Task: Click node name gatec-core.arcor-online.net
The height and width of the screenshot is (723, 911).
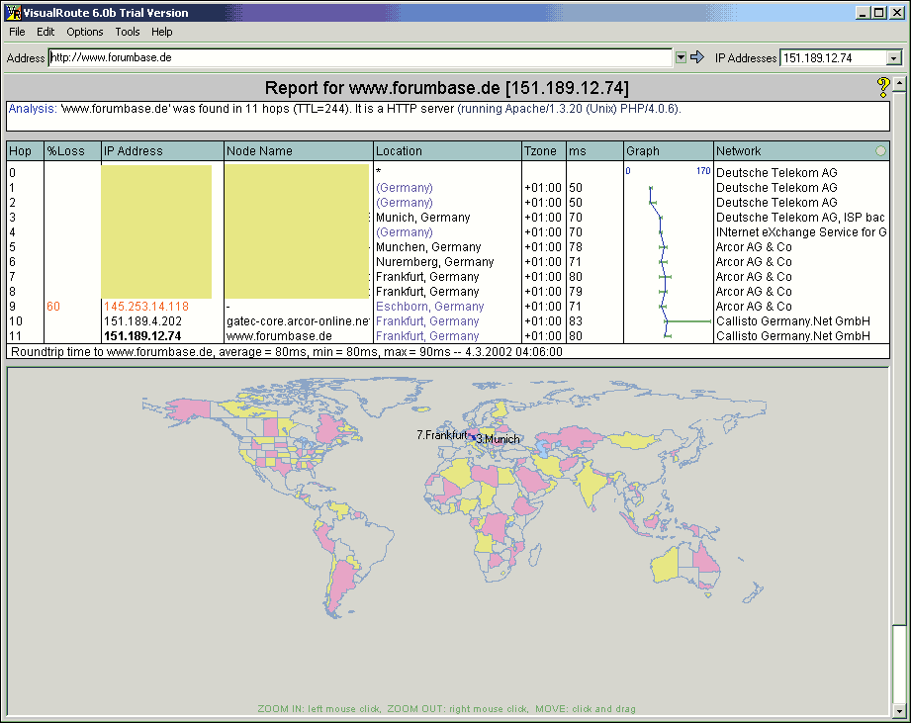Action: click(298, 321)
